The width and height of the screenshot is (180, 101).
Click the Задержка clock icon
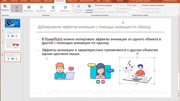118,12
